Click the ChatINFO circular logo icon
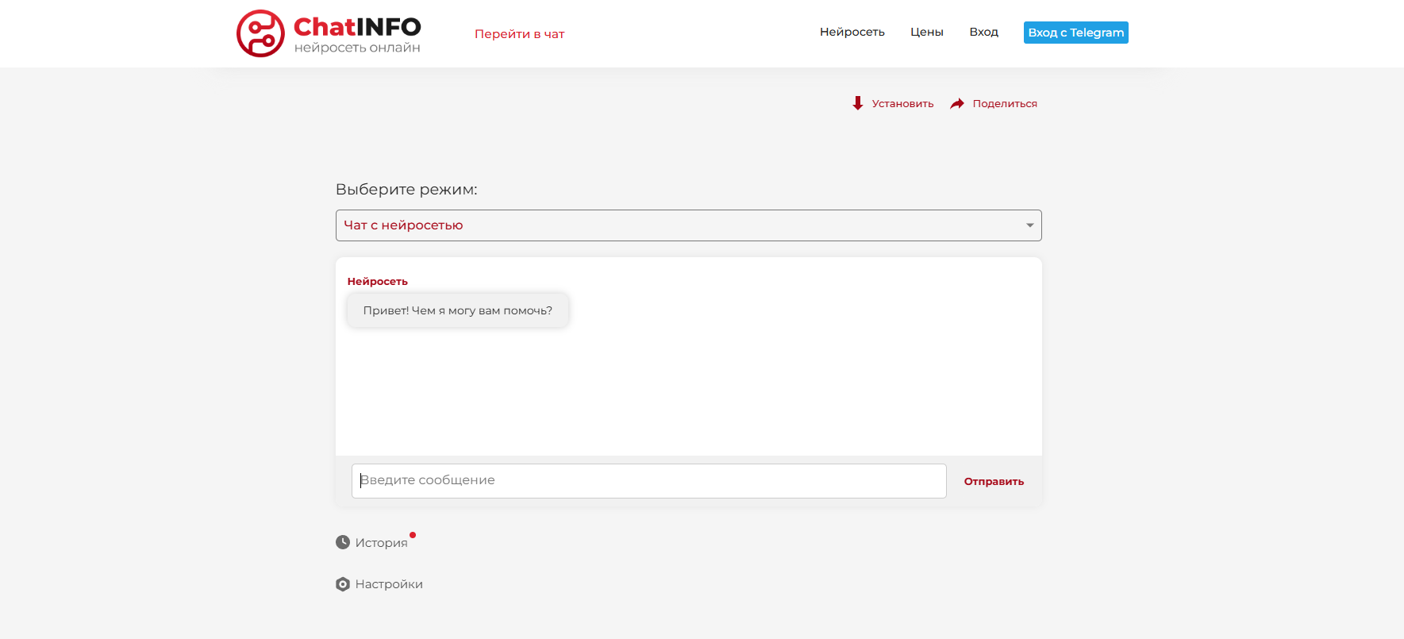1404x639 pixels. pyautogui.click(x=260, y=33)
